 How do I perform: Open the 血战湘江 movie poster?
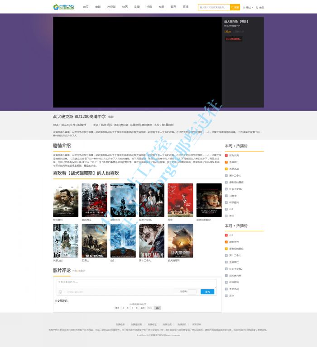[x=94, y=200]
